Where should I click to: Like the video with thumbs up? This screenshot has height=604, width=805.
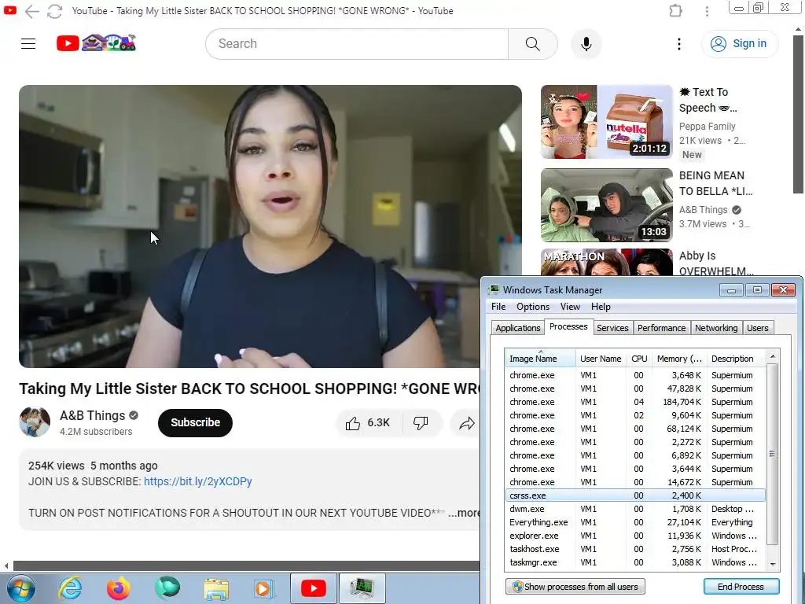[368, 422]
